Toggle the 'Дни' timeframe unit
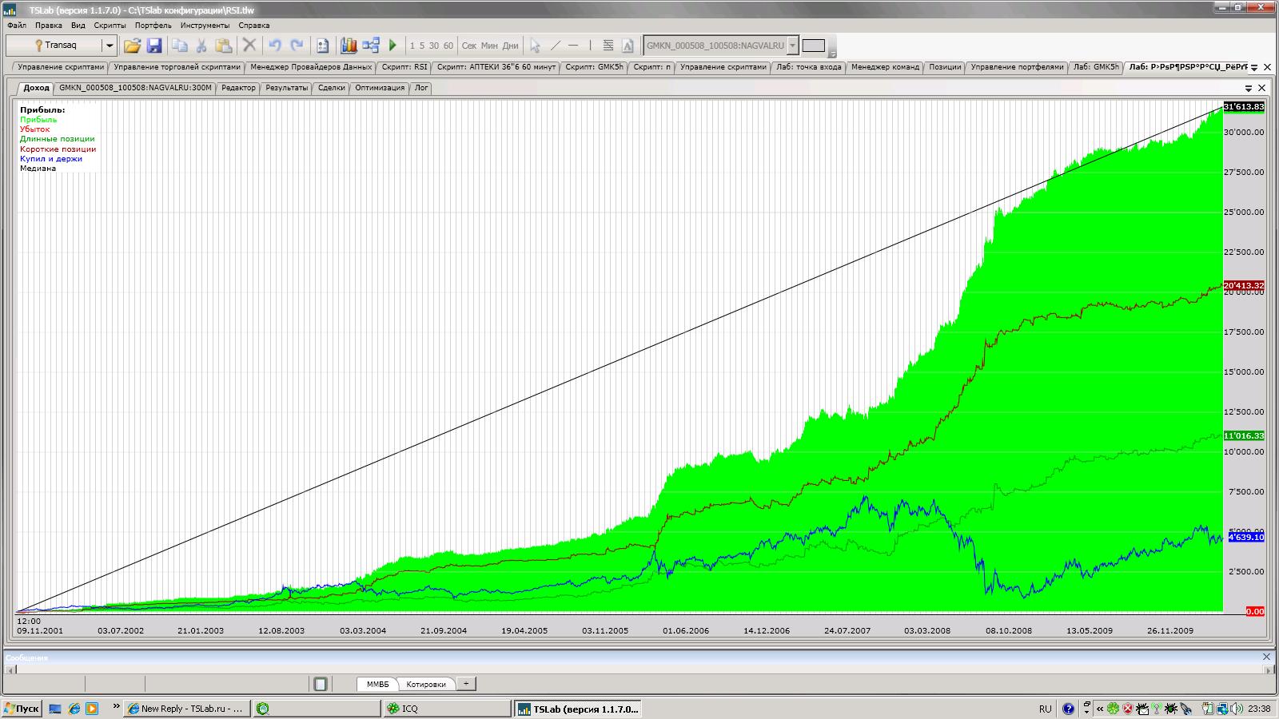The image size is (1279, 719). (510, 46)
